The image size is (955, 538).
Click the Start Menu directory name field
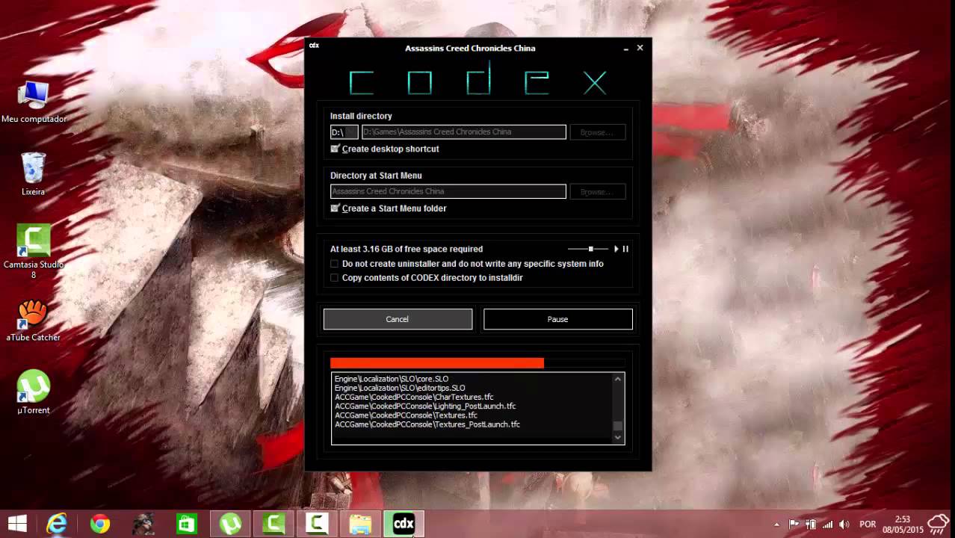448,191
